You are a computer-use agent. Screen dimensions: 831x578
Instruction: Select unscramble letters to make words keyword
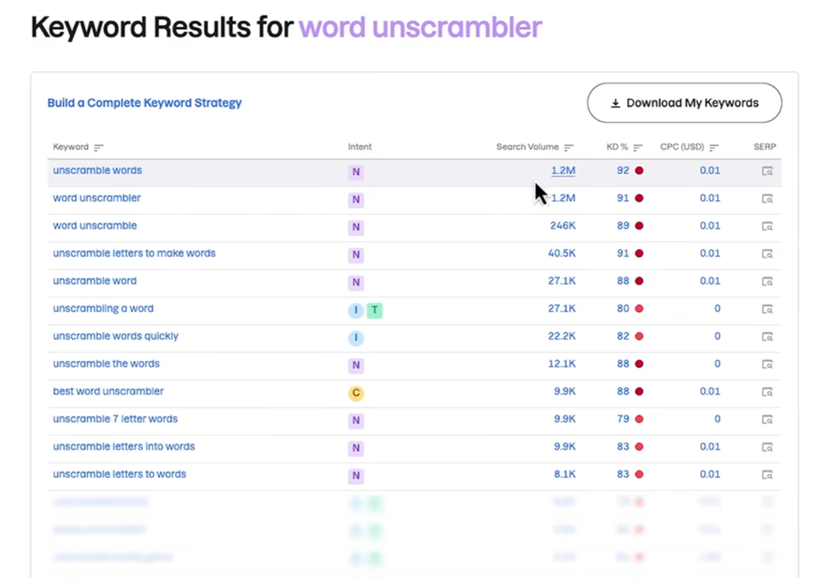(x=134, y=253)
